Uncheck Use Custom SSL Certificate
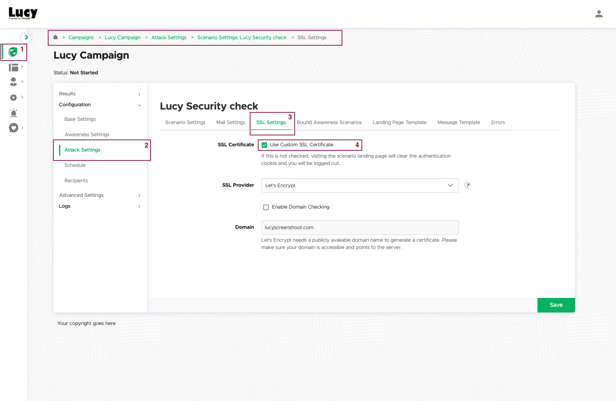This screenshot has height=401, width=616. pyautogui.click(x=264, y=145)
